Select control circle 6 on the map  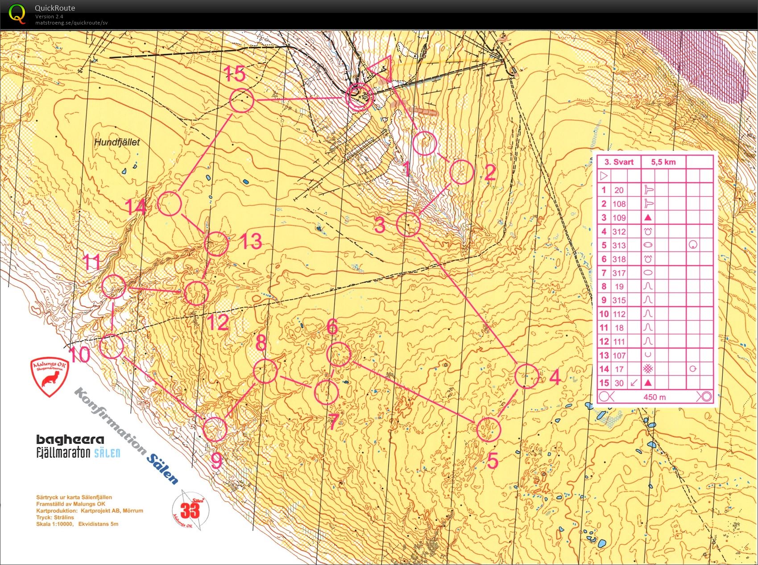point(339,355)
